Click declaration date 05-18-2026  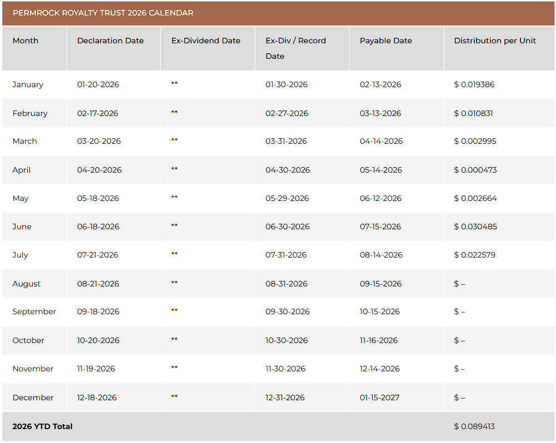[98, 199]
